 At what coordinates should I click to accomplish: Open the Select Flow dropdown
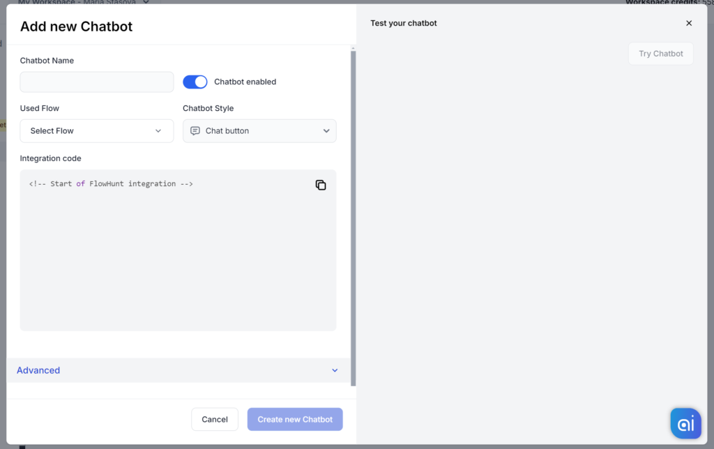[96, 130]
